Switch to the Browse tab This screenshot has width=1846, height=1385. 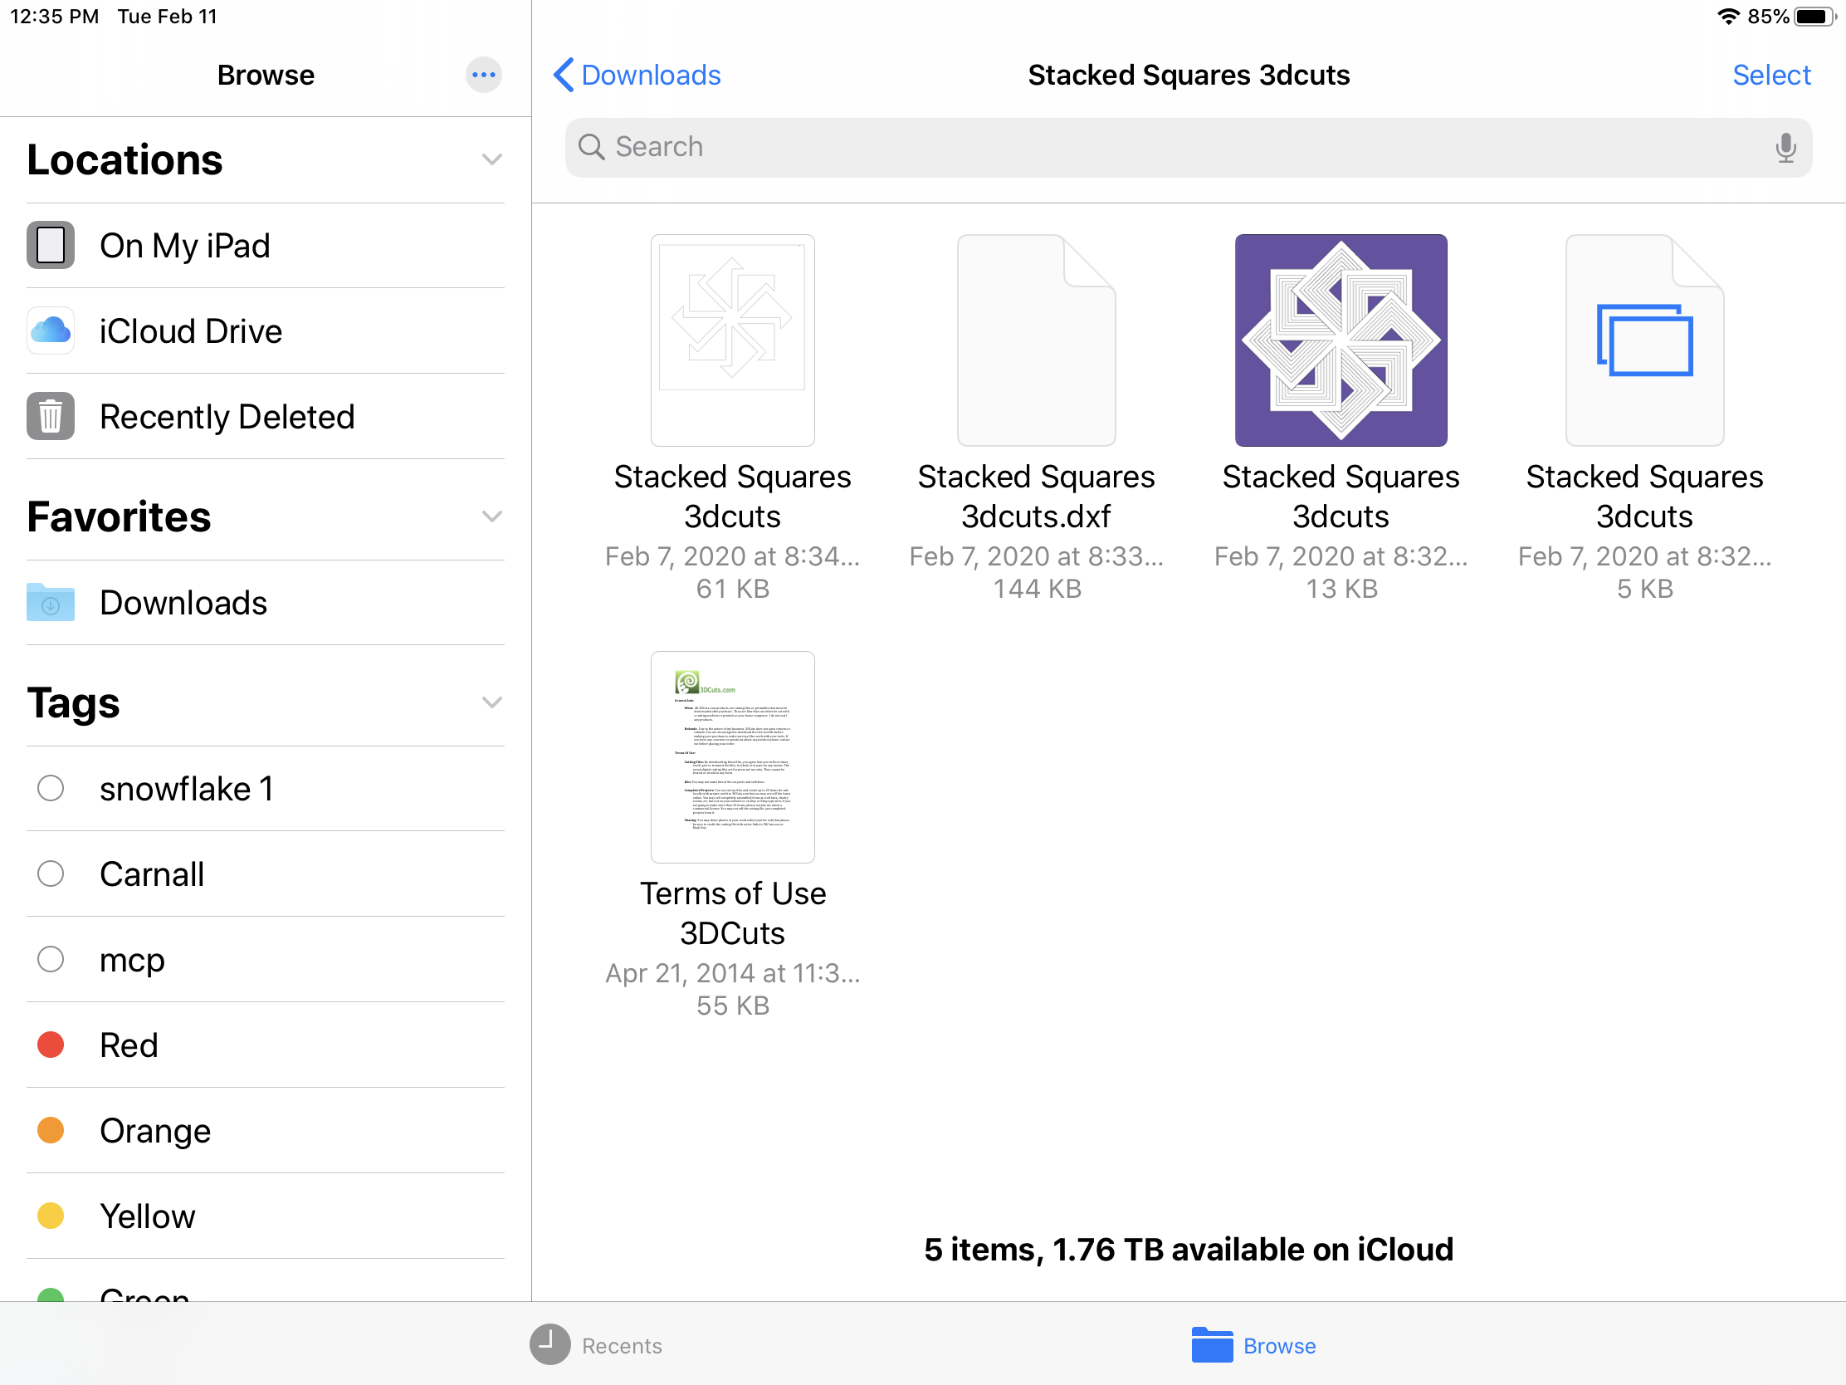(x=1253, y=1345)
